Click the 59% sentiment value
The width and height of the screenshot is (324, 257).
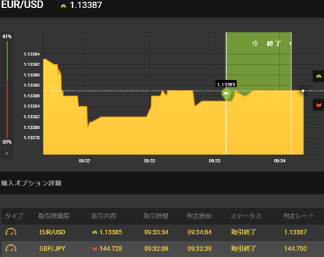(x=7, y=142)
